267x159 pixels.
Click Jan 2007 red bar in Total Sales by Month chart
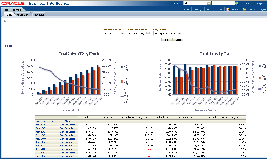click(176, 86)
